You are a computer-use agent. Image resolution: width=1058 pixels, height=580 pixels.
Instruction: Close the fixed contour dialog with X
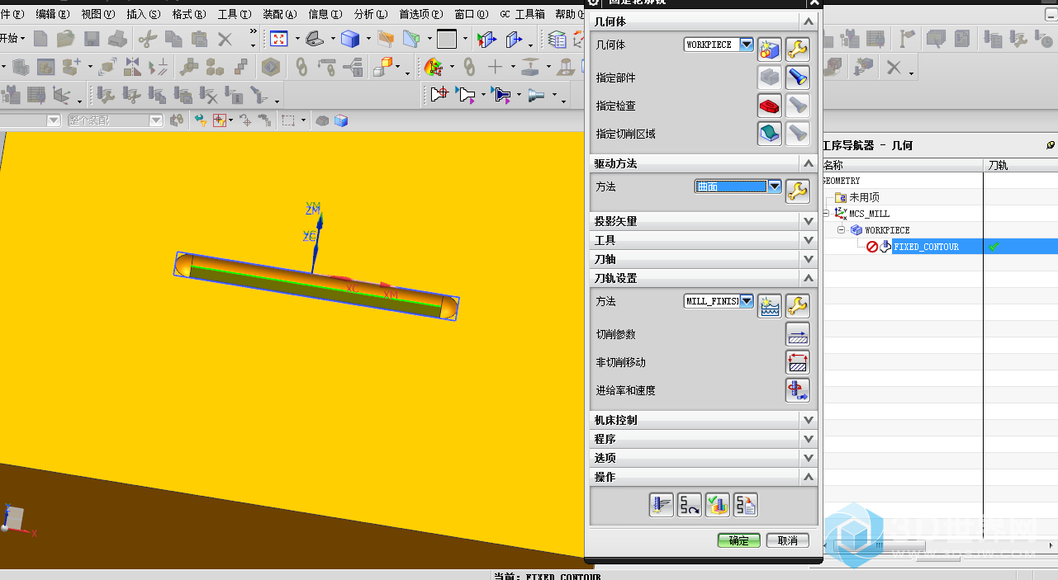[816, 2]
